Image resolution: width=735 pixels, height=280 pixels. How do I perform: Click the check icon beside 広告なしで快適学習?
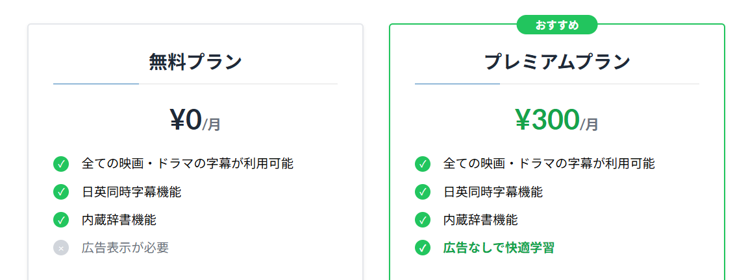click(423, 248)
